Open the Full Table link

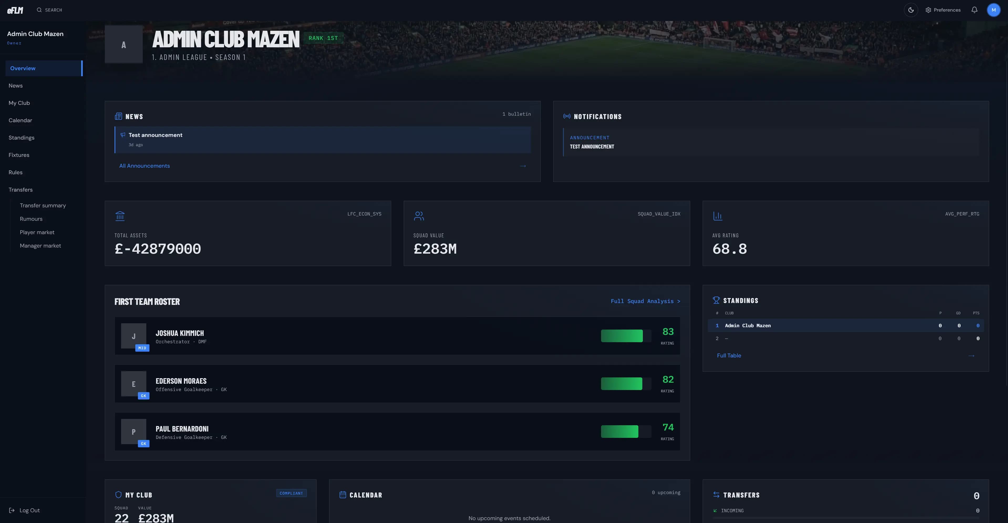pyautogui.click(x=729, y=355)
